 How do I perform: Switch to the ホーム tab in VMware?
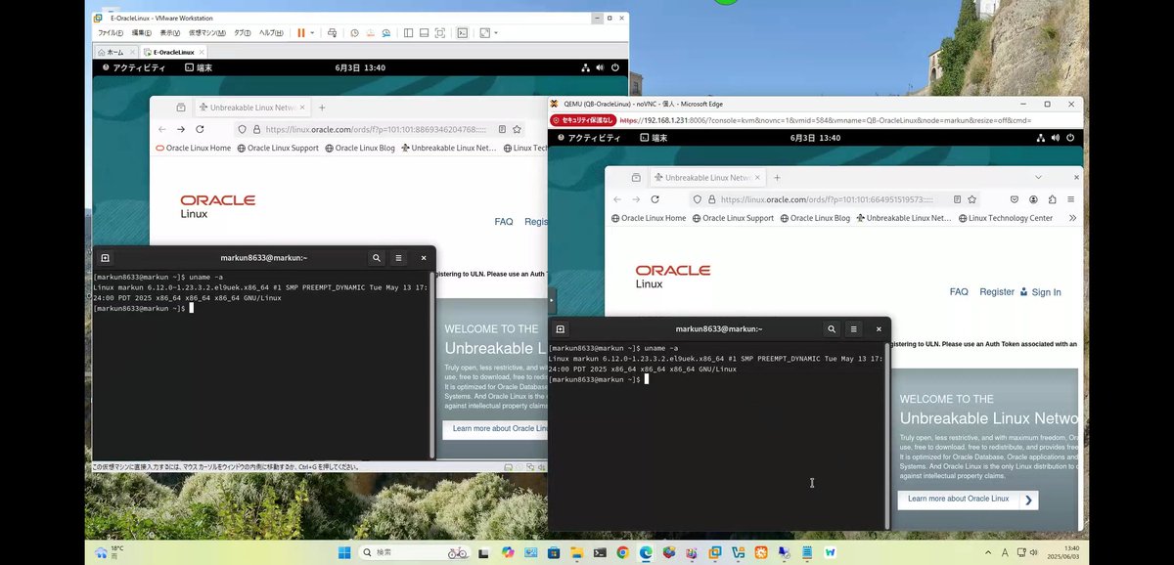click(116, 52)
